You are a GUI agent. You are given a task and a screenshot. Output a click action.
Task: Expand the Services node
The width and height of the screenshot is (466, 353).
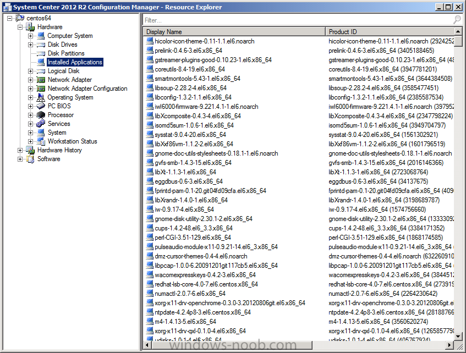pos(30,124)
